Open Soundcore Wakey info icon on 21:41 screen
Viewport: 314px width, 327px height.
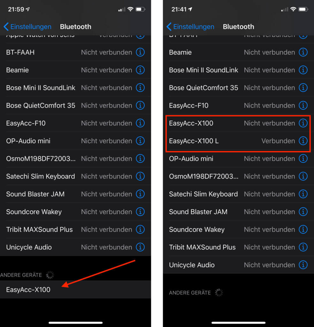pyautogui.click(x=303, y=229)
